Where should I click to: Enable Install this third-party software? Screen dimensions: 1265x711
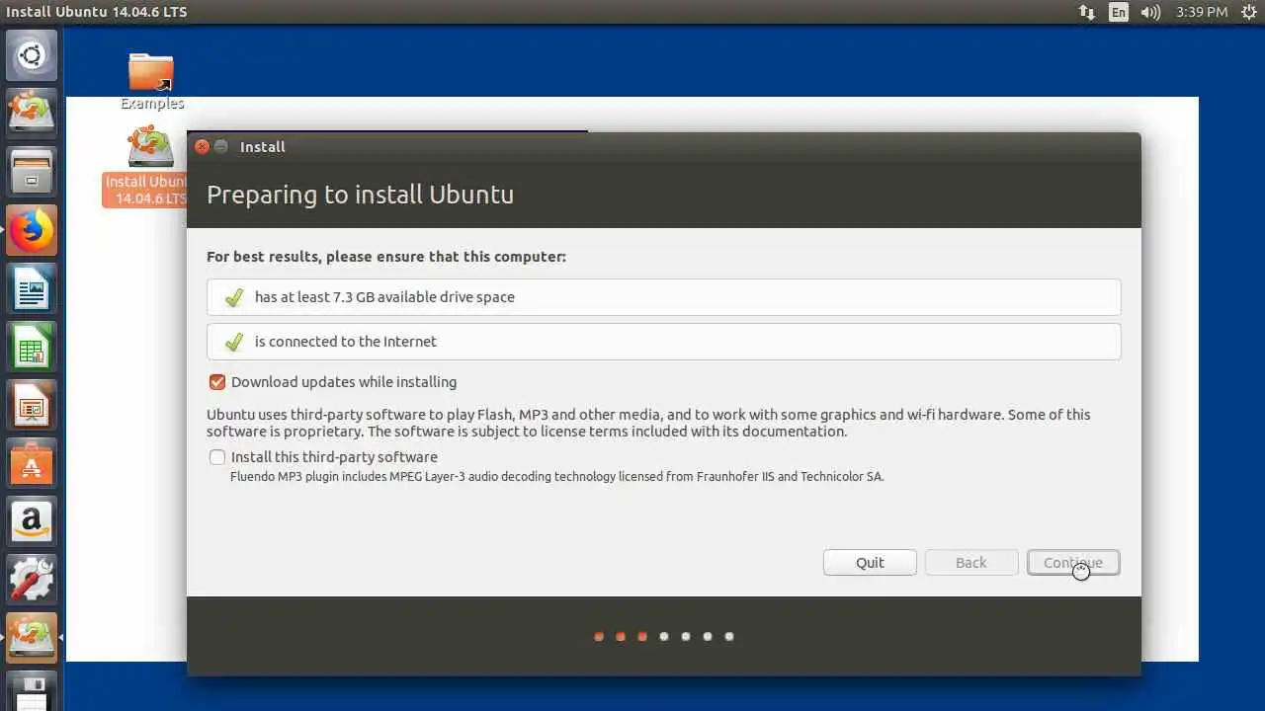[216, 457]
